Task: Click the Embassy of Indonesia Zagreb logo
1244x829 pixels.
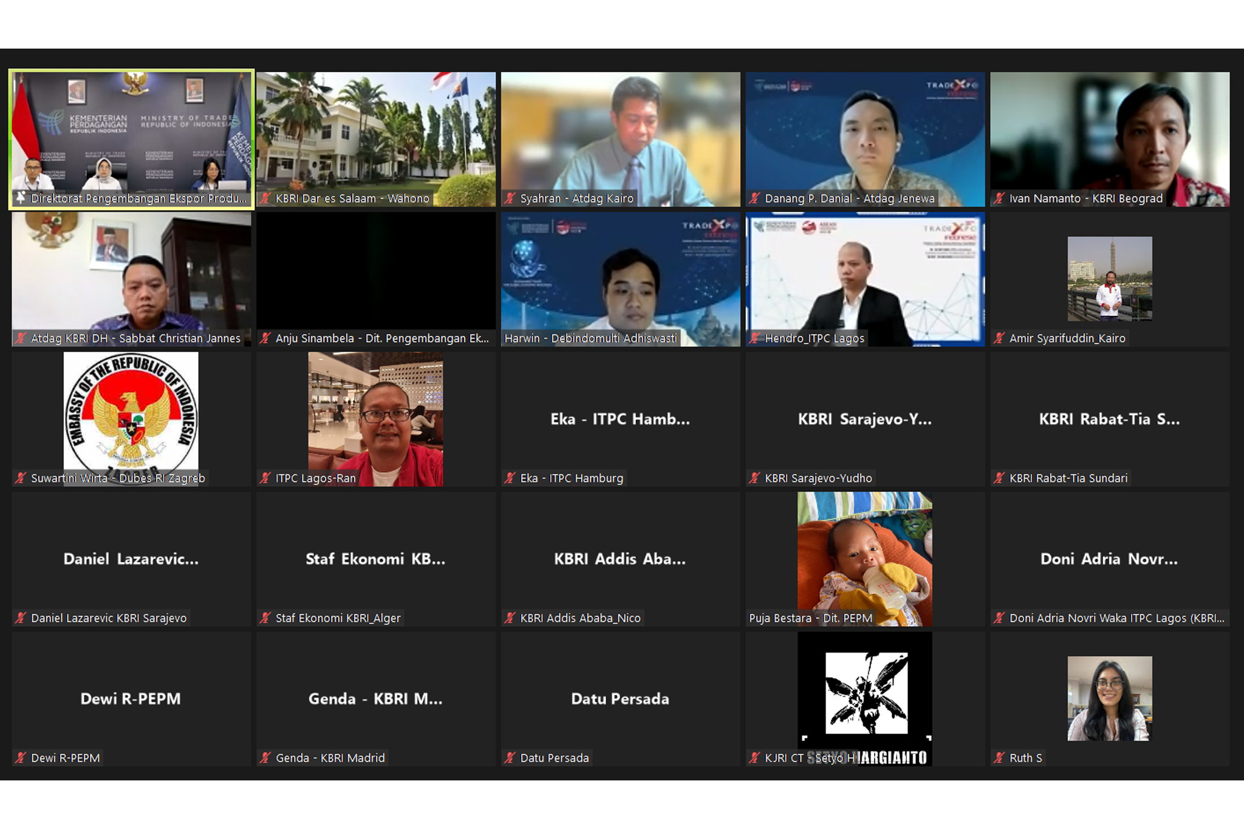Action: click(131, 418)
